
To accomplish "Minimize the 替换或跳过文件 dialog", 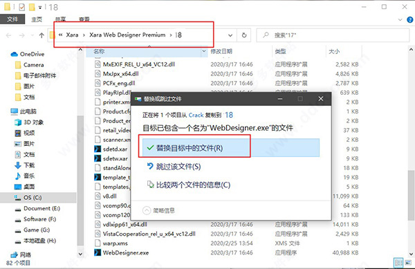I will point(280,99).
